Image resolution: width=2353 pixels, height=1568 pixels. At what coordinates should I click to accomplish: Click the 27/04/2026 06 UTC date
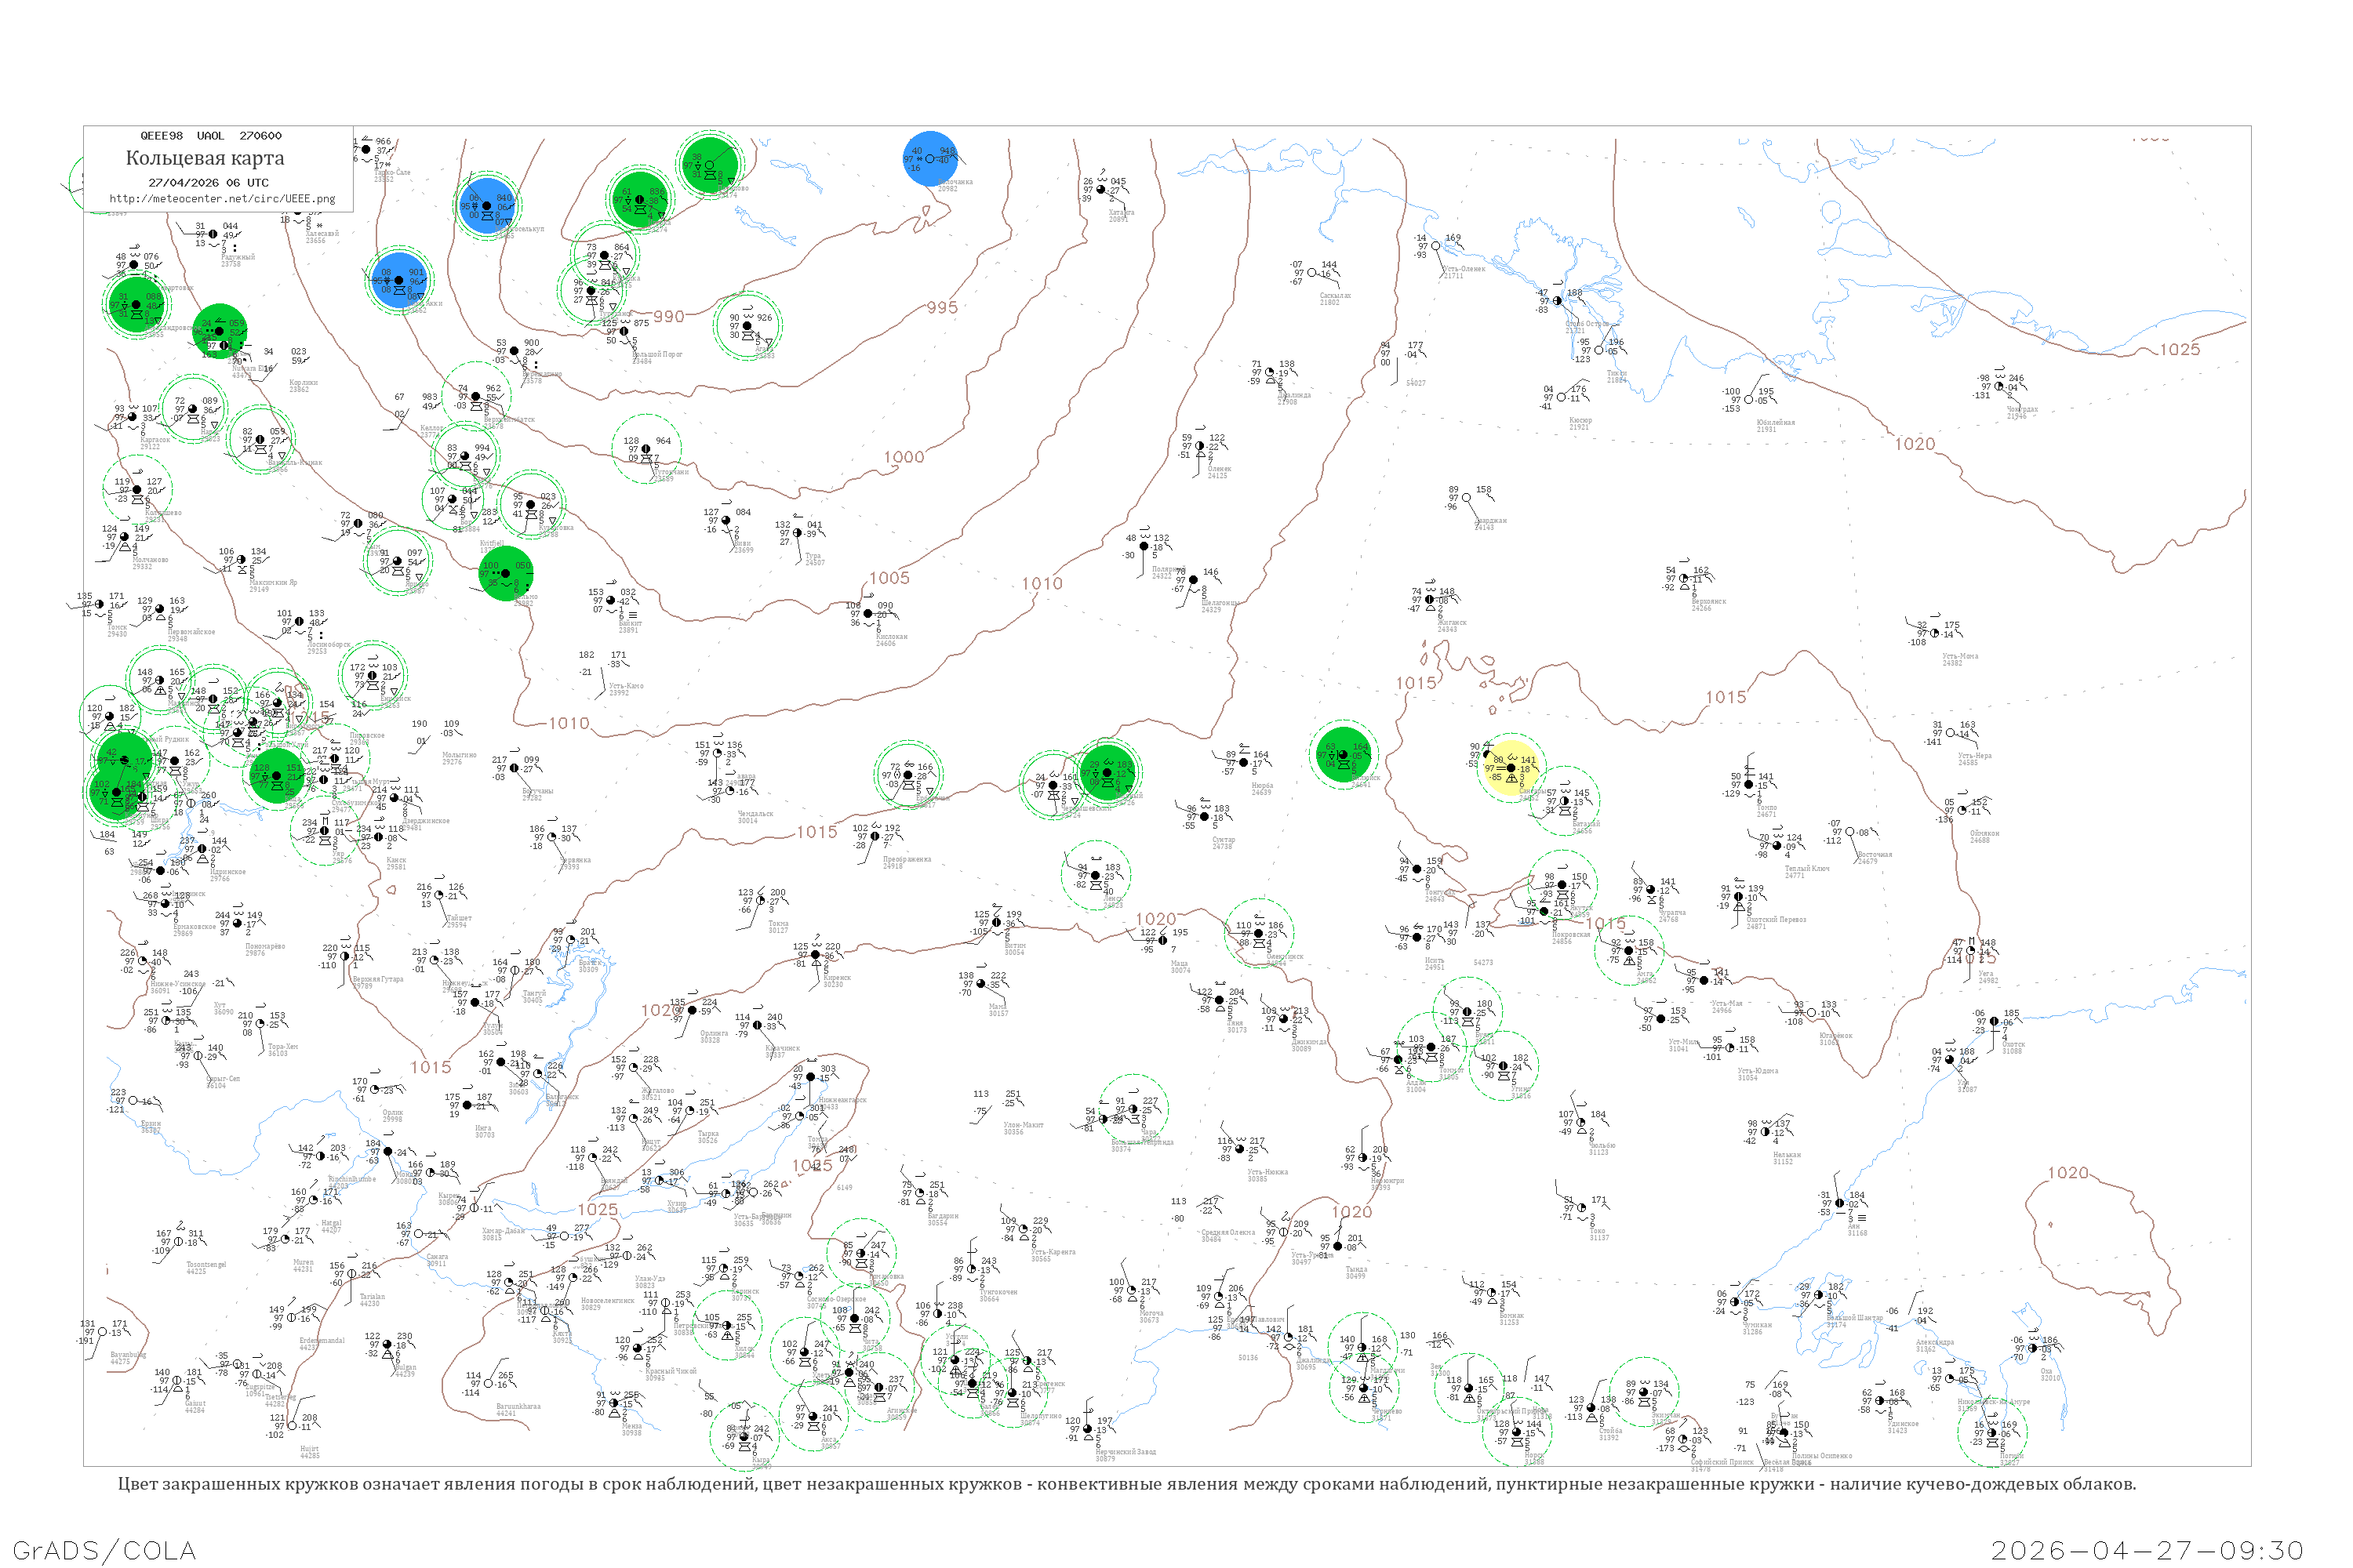208,183
